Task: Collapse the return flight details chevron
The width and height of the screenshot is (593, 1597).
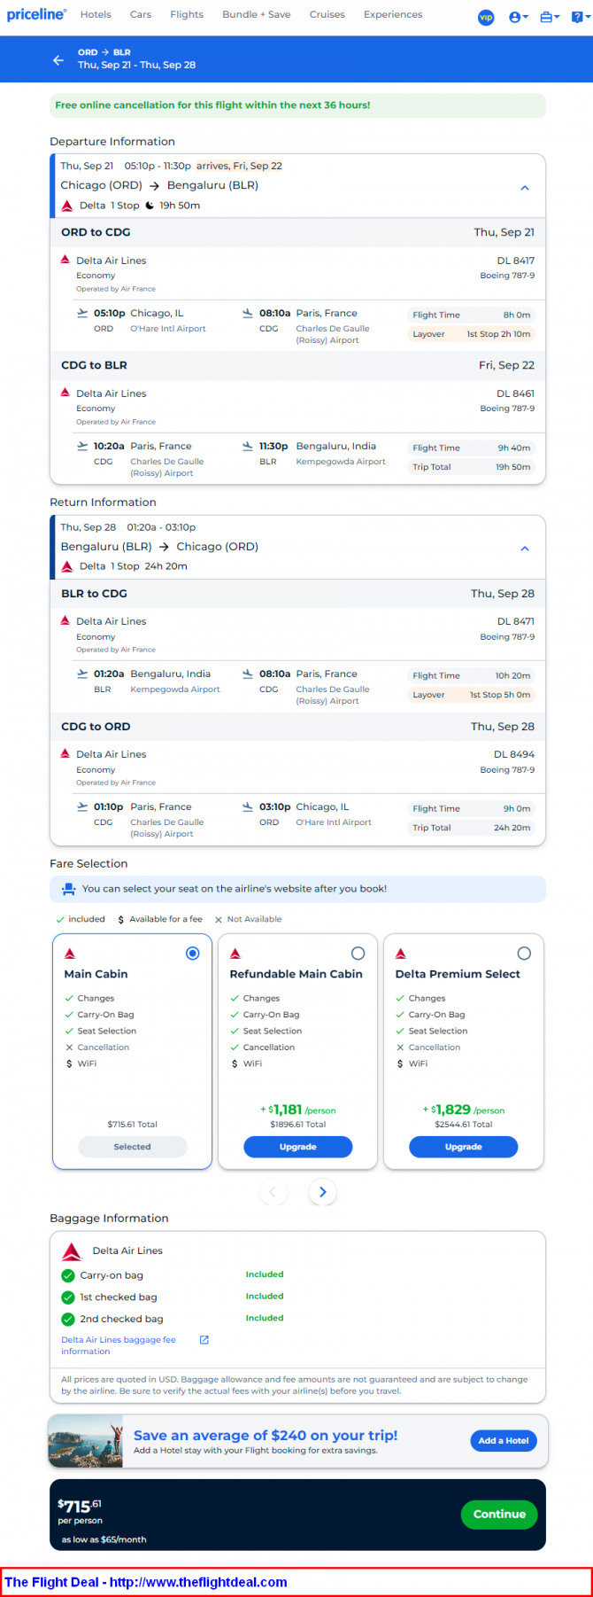Action: coord(525,549)
